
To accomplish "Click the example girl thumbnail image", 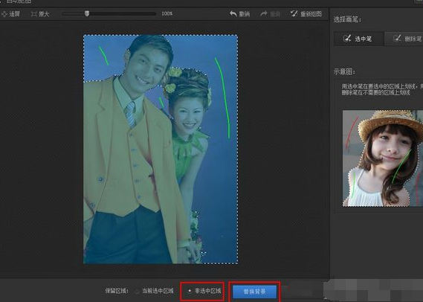I will point(383,158).
